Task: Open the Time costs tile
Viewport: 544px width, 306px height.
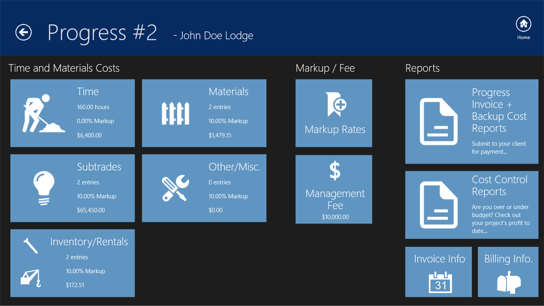Action: coord(72,113)
